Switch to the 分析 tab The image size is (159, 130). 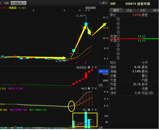142,10
